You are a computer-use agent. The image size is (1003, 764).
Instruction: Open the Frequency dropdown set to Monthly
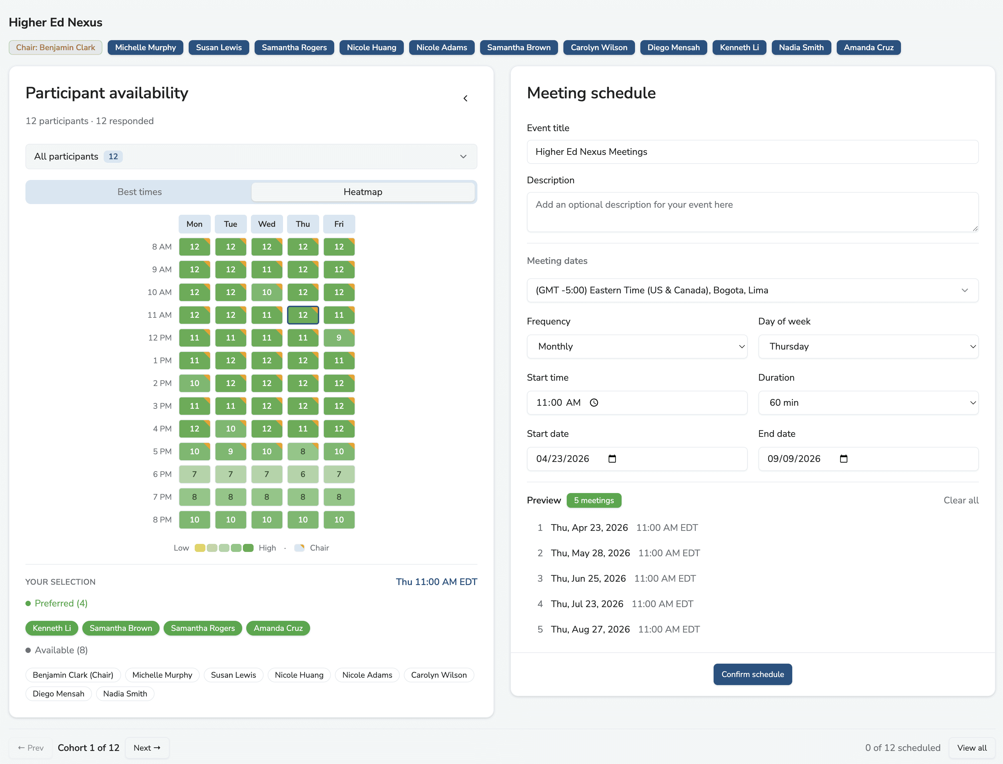tap(636, 347)
